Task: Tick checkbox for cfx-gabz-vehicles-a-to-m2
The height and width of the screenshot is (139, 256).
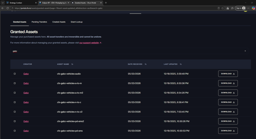Action: 15,93
